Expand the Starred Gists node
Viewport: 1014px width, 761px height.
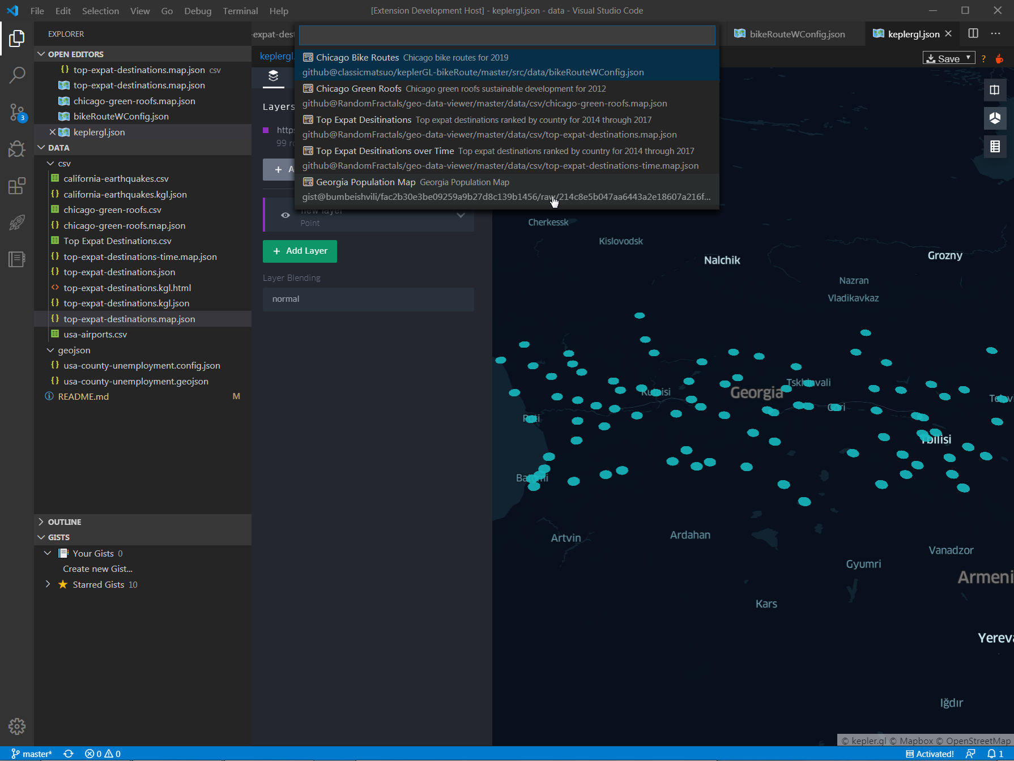[48, 584]
